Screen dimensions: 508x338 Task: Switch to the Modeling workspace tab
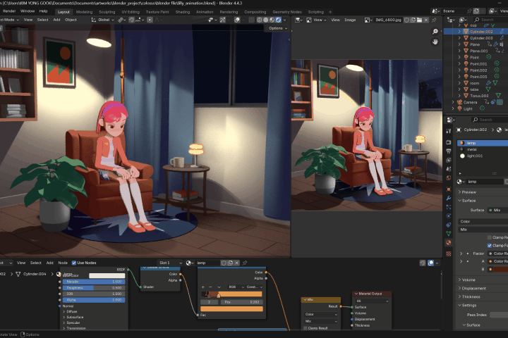click(84, 12)
